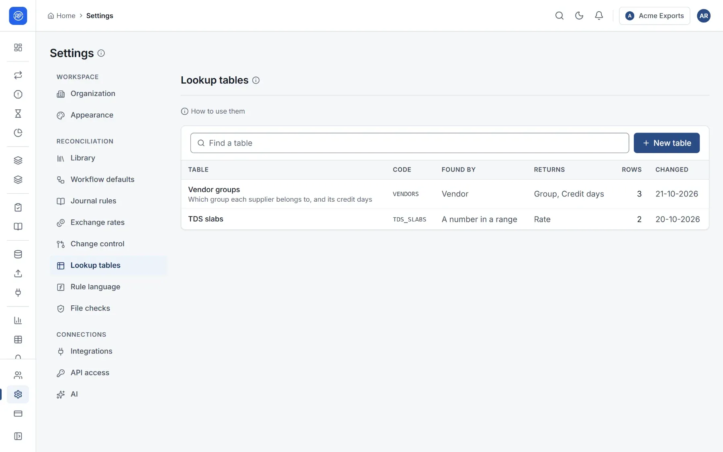Viewport: 723px width, 452px height.
Task: Open the users sidebar icon
Action: click(18, 375)
